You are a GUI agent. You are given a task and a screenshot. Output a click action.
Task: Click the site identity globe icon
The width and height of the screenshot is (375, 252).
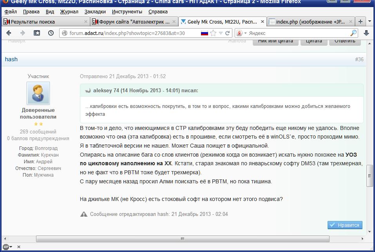[65, 33]
